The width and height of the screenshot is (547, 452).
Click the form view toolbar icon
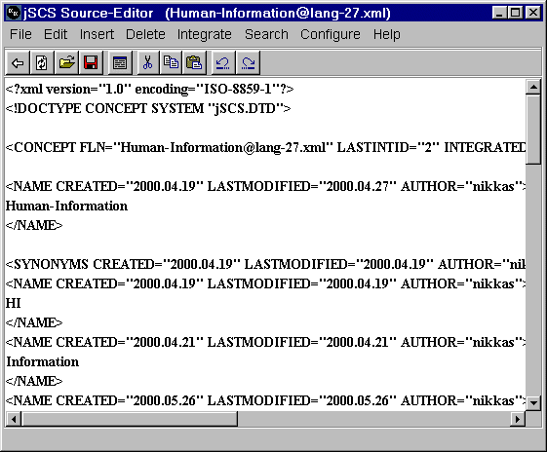tap(120, 63)
